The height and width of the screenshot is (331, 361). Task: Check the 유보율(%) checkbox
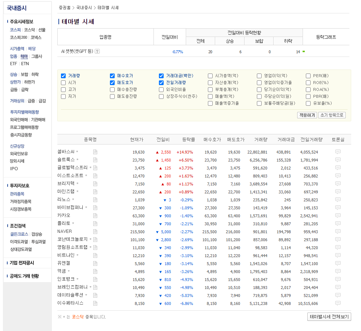308,104
